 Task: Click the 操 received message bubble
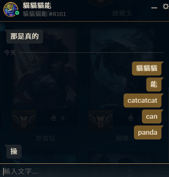(14, 151)
